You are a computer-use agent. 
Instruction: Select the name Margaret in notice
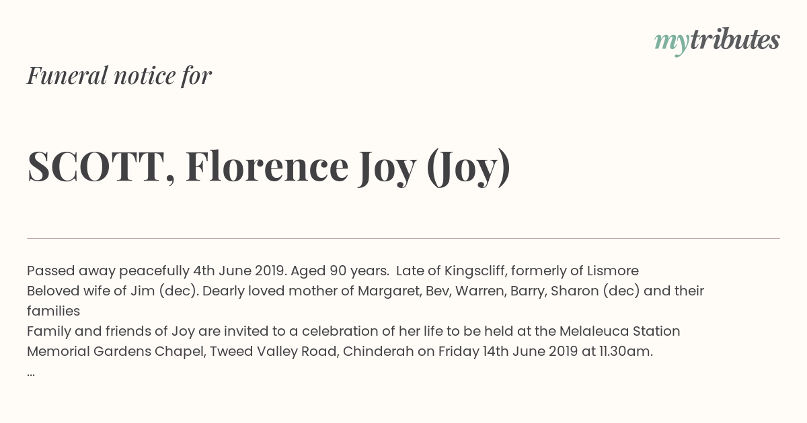387,291
